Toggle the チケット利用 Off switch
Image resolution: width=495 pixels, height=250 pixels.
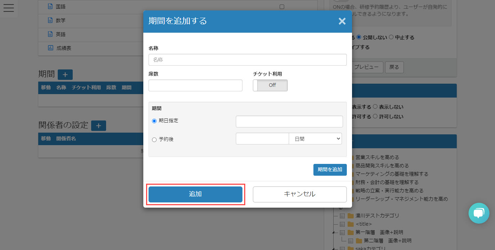270,85
